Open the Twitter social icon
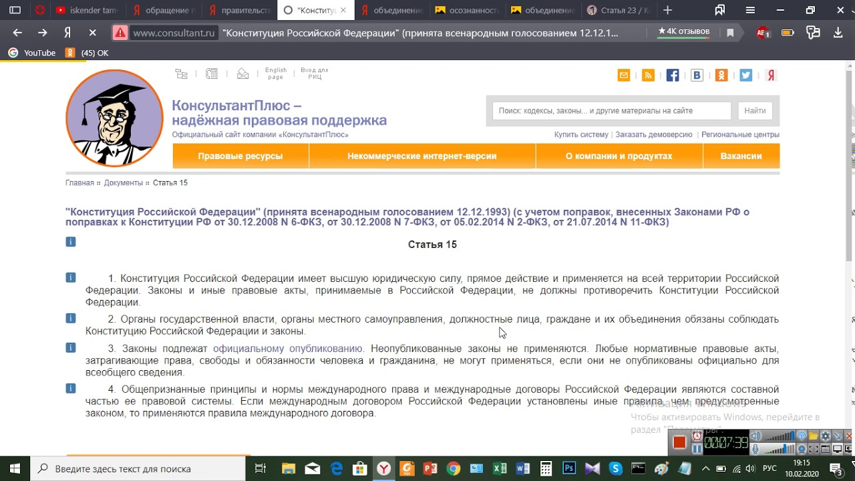Viewport: 855px width, 481px height. 746,75
